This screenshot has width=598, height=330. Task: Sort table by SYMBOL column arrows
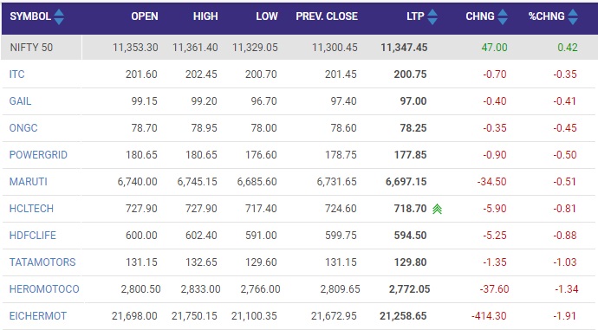[59, 16]
